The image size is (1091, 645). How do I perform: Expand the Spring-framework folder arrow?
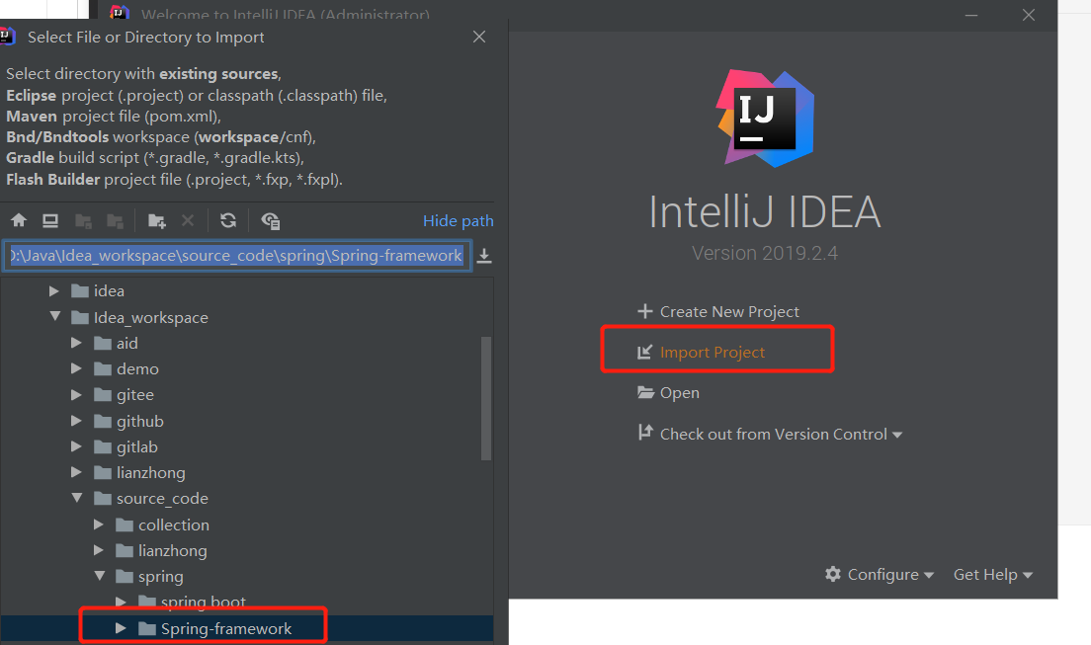pyautogui.click(x=122, y=628)
